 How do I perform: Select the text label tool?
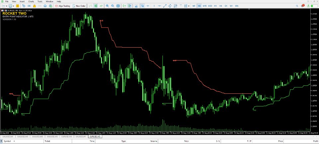click(181, 6)
